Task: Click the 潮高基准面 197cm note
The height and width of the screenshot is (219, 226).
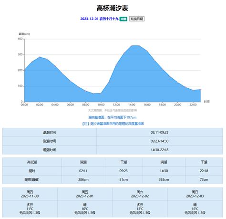Action: click(x=113, y=117)
